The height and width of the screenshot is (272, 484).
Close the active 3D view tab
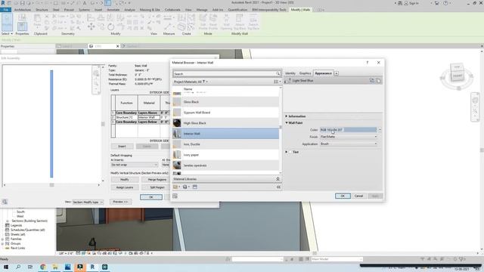117,46
